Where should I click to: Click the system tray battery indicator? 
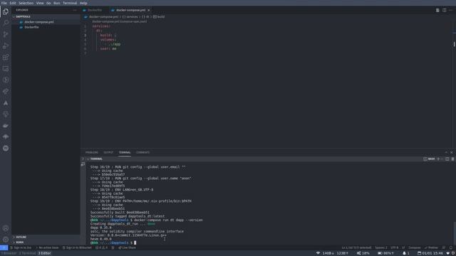[387, 253]
